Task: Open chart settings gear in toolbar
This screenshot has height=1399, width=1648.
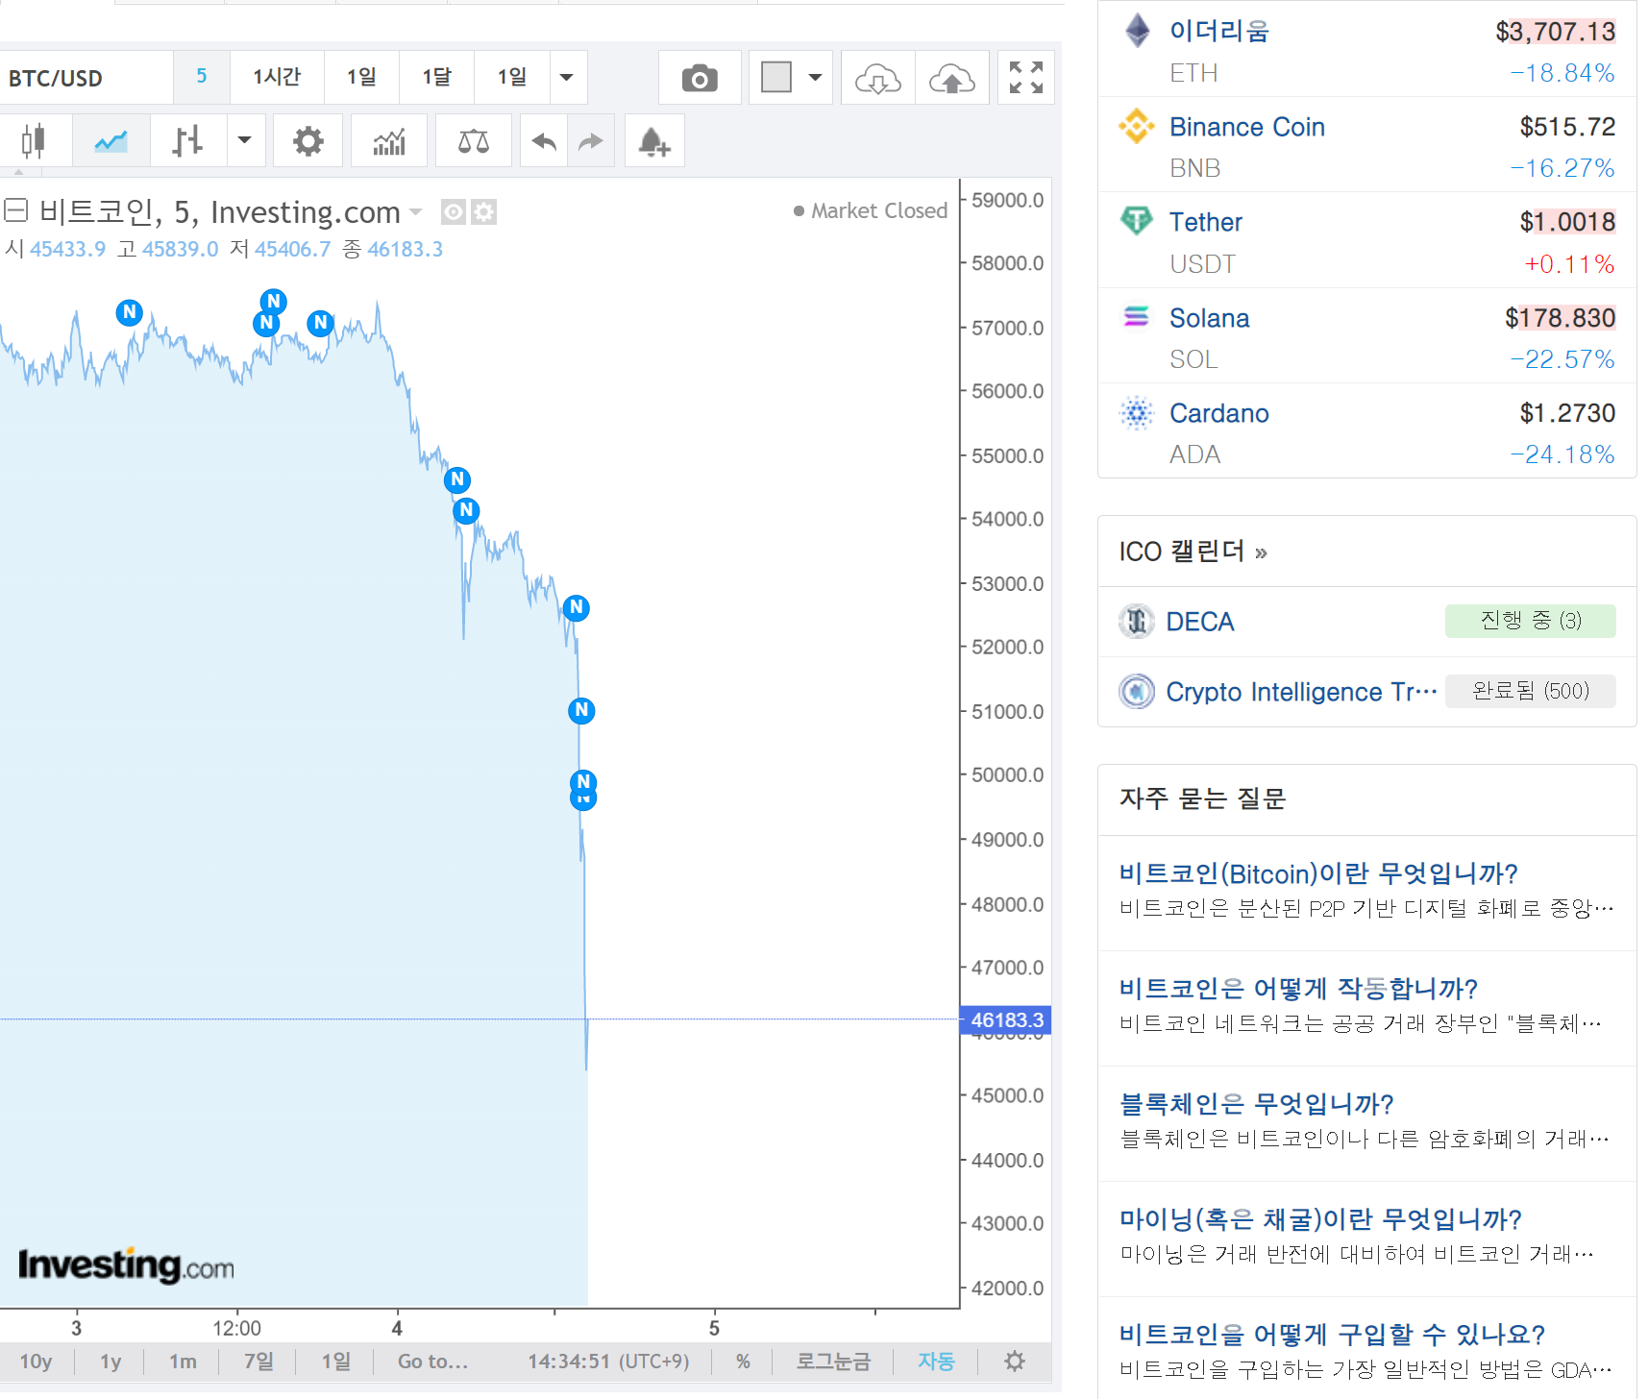Action: pos(307,141)
